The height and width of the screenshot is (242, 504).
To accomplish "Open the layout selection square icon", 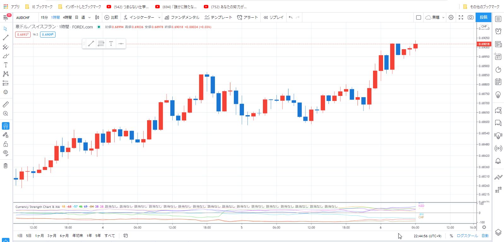I will pyautogui.click(x=418, y=17).
